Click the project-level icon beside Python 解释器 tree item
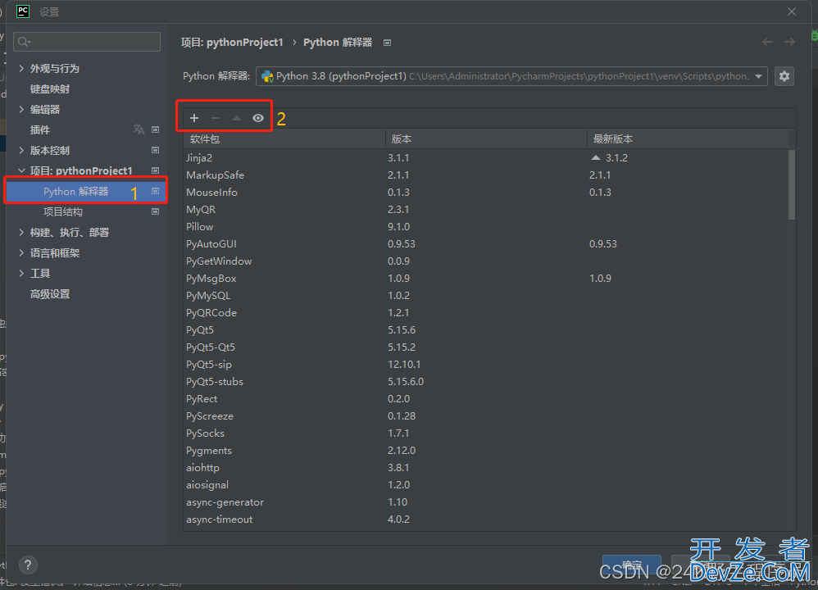The height and width of the screenshot is (590, 818). coord(156,191)
